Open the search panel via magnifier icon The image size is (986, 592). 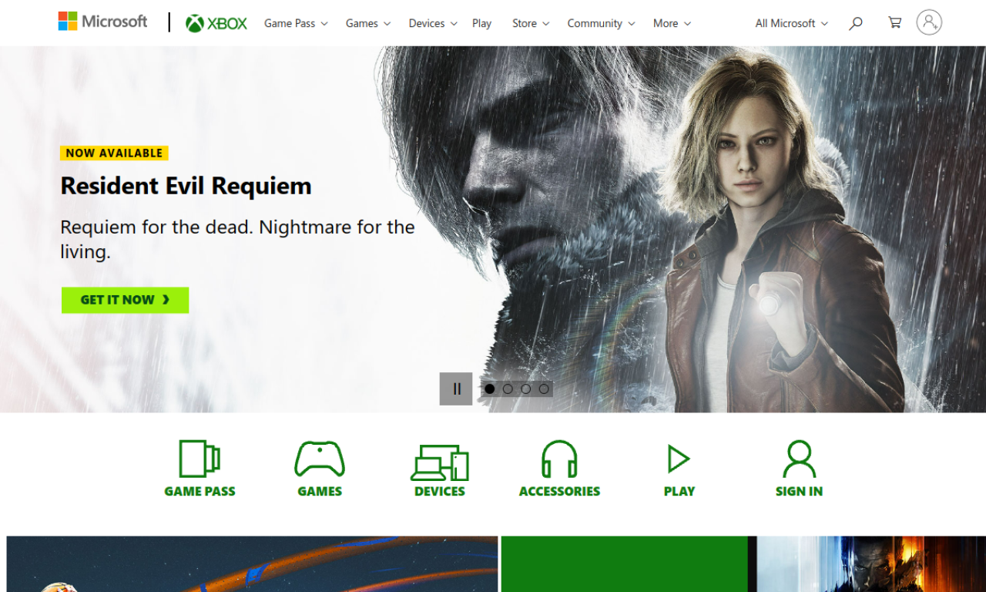click(855, 23)
